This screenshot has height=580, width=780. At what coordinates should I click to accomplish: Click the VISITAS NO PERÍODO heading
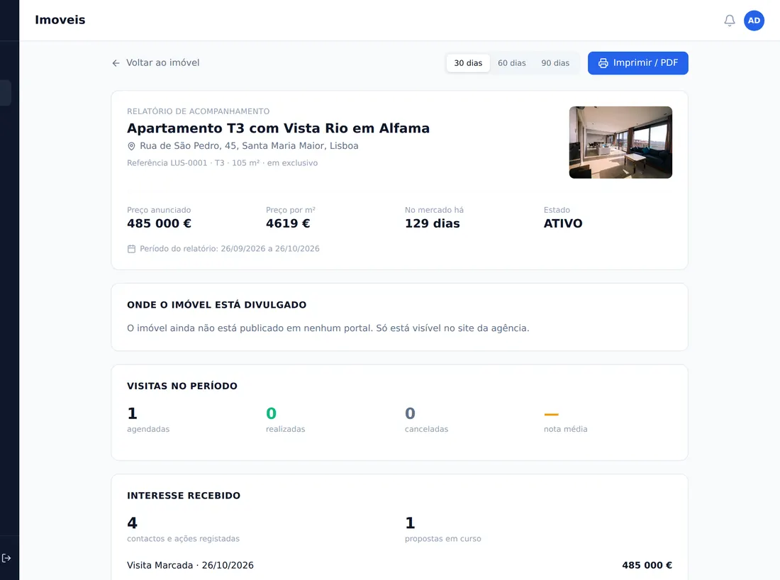click(182, 386)
